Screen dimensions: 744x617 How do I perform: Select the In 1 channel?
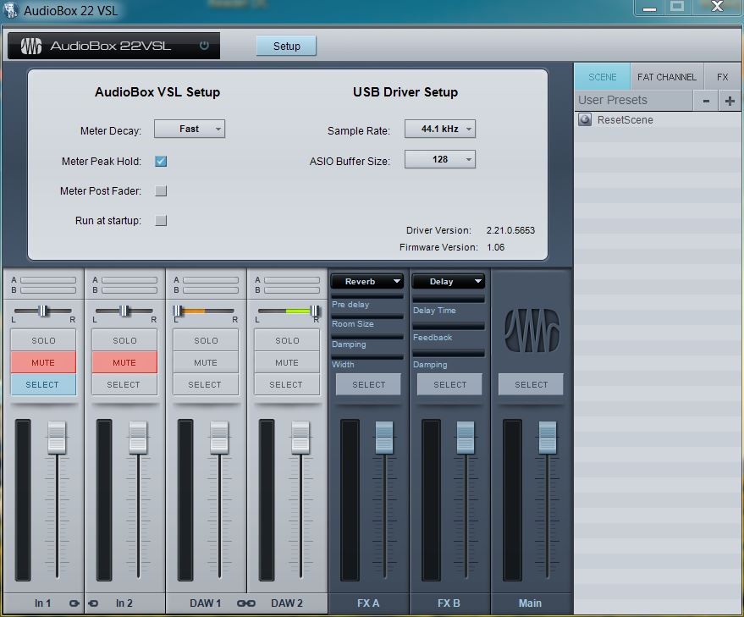pos(43,384)
